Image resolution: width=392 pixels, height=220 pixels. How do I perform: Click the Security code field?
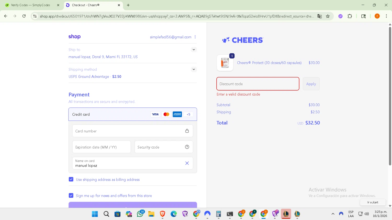tap(164, 147)
